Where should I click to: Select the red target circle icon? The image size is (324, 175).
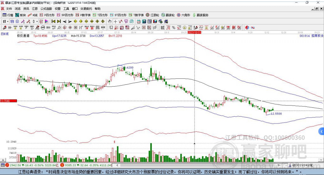click(65, 27)
